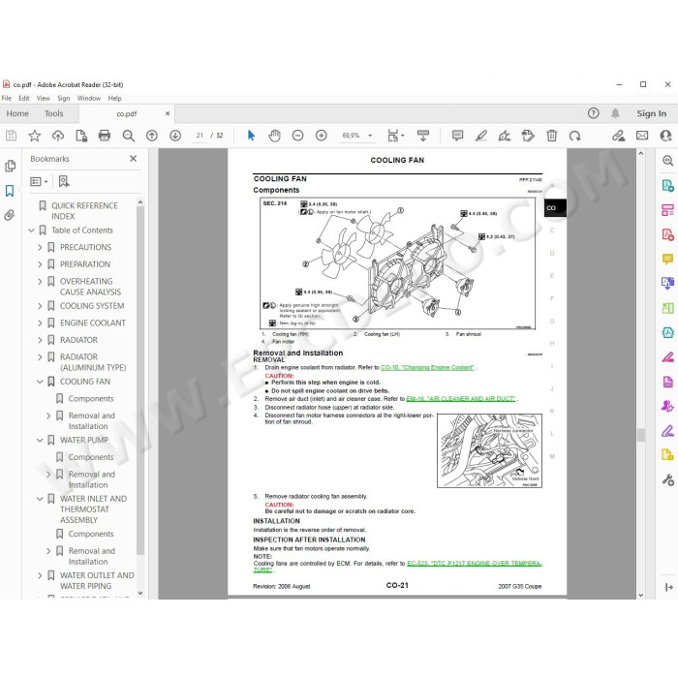Open the Add comment sticky note tool
678x678 pixels.
coord(457,136)
